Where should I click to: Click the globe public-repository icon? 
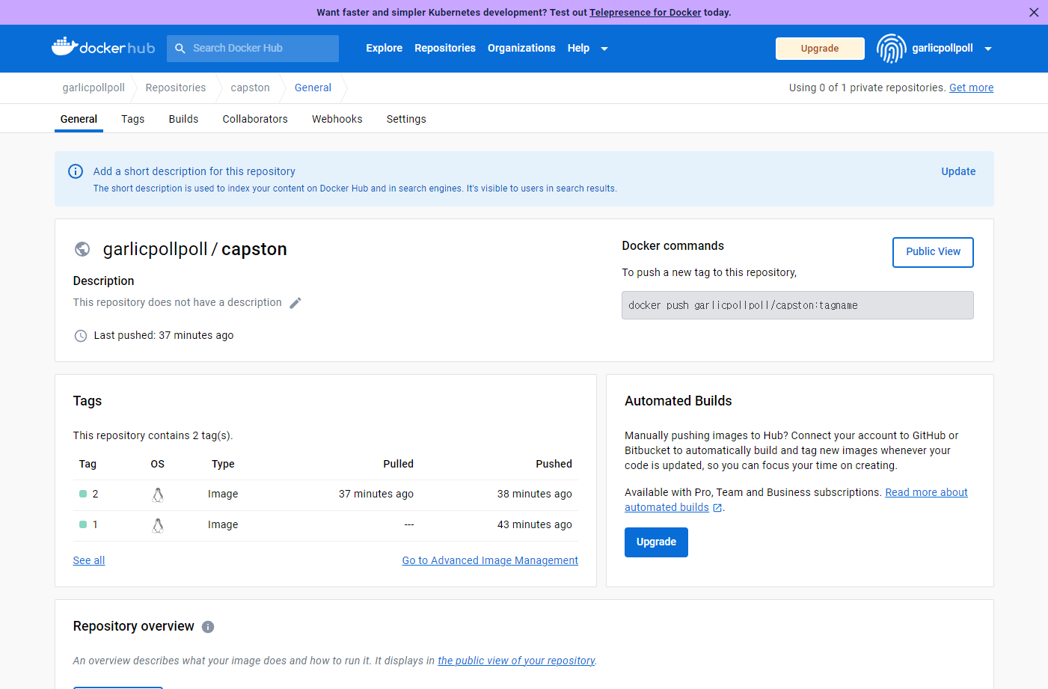(82, 249)
